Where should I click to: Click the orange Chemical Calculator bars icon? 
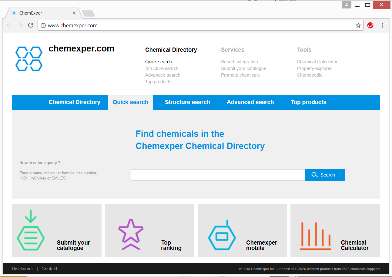[x=315, y=236]
